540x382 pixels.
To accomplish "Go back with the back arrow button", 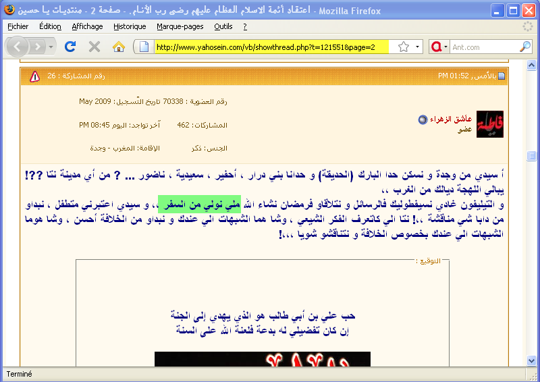I will click(17, 47).
